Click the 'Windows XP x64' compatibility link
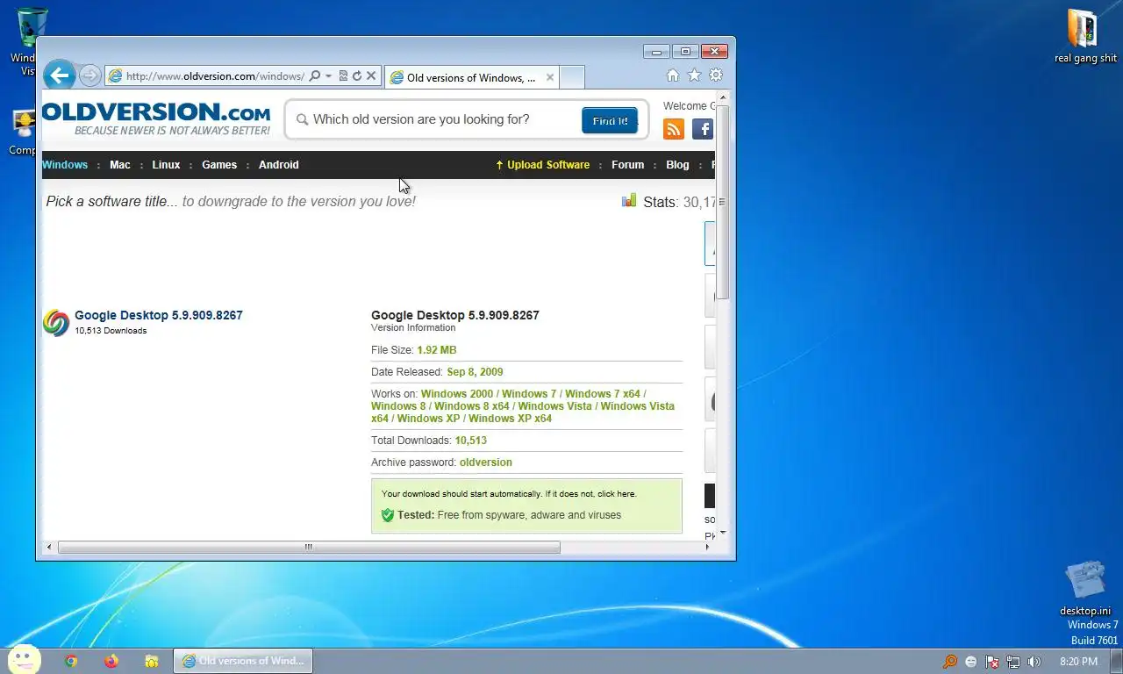The height and width of the screenshot is (674, 1123). (510, 419)
